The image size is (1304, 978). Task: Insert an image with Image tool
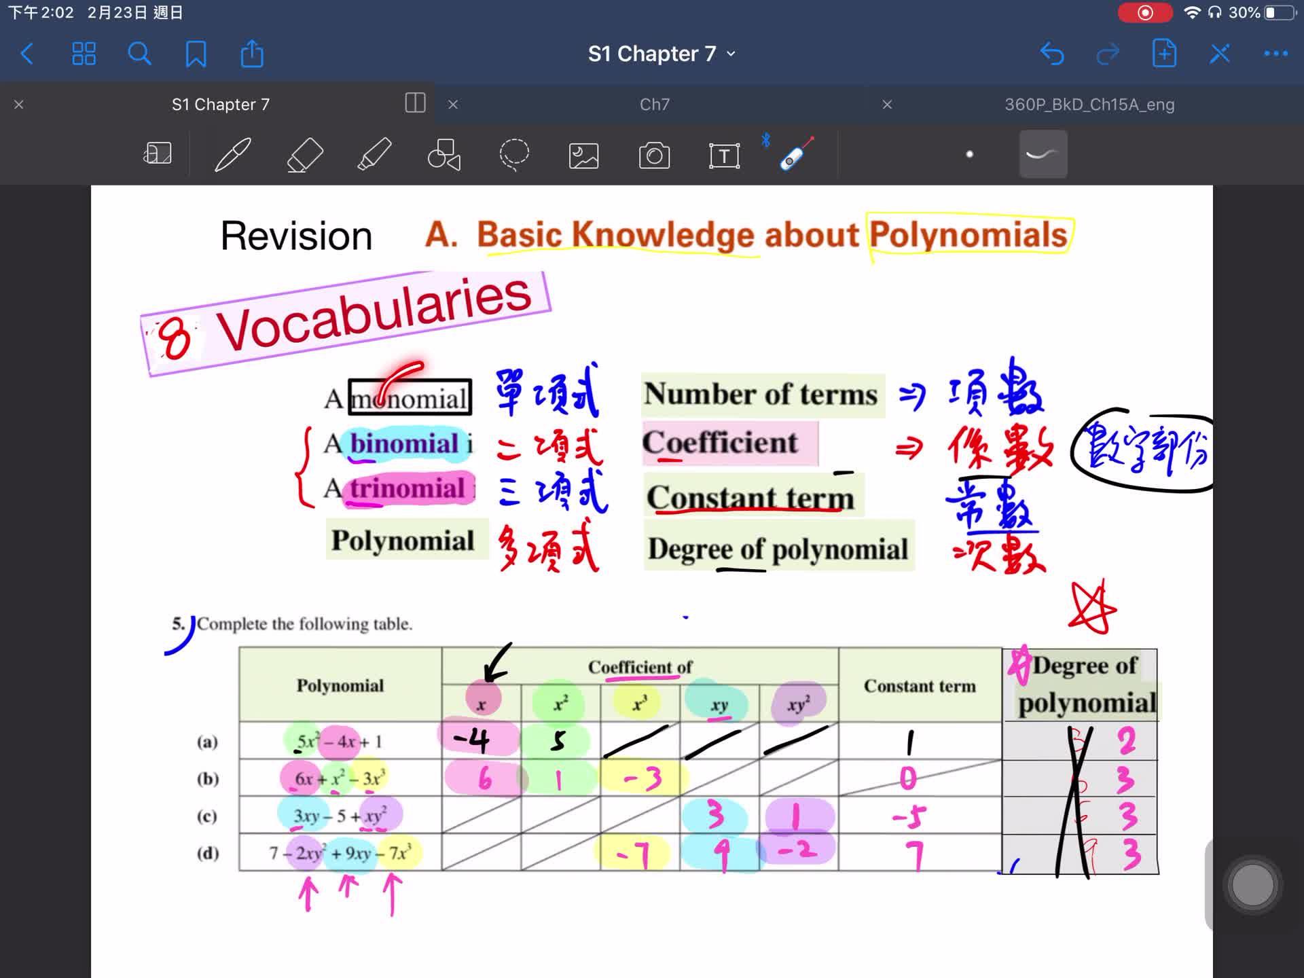coord(583,156)
